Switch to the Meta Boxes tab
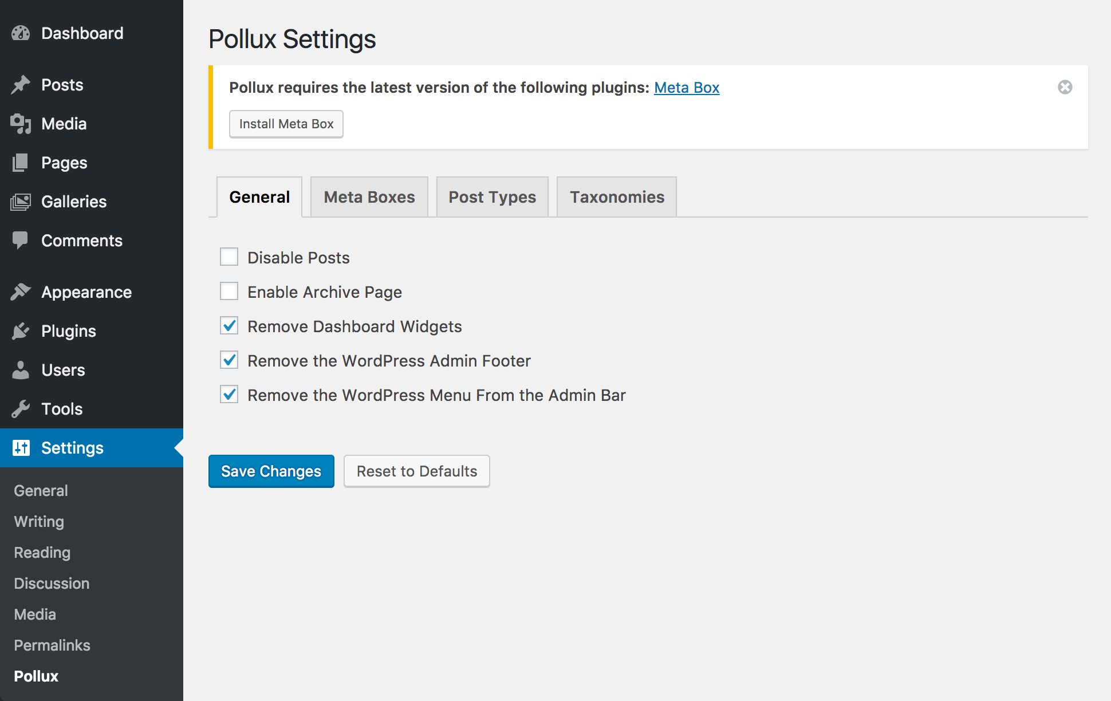 [369, 197]
